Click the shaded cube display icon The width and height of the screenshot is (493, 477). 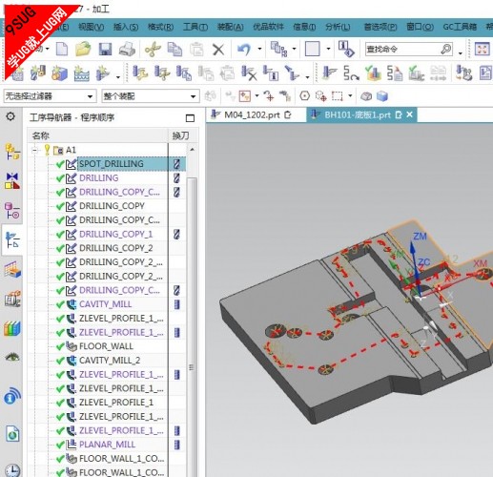tap(382, 95)
